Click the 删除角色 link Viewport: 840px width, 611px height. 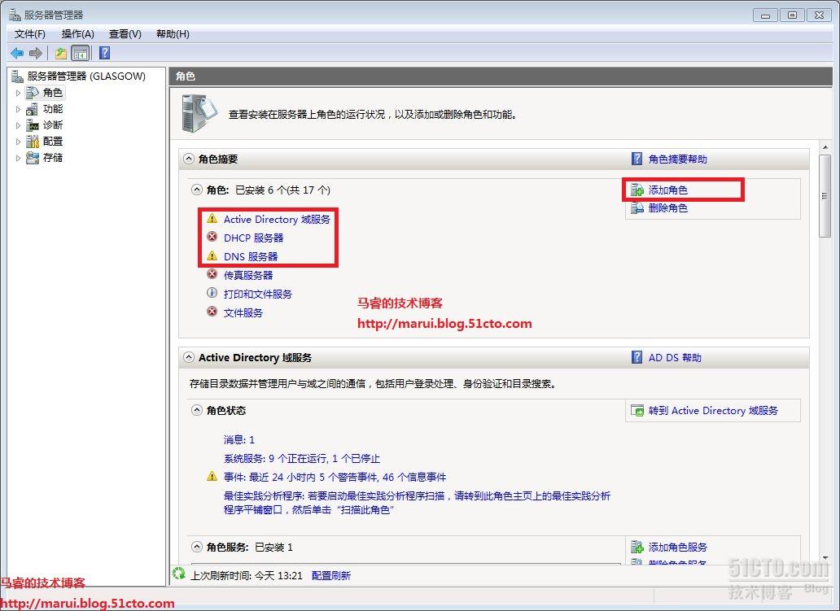(x=668, y=207)
